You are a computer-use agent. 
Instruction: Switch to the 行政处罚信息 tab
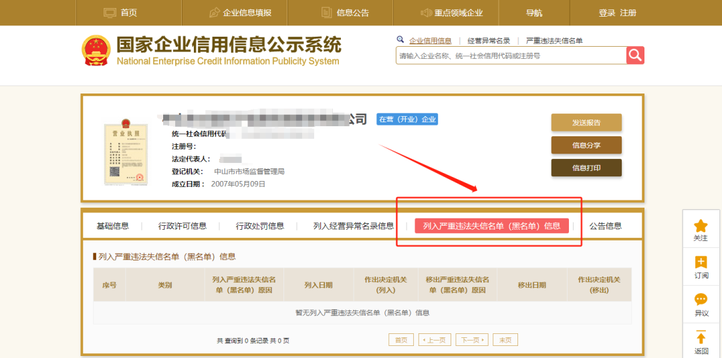[x=259, y=226]
